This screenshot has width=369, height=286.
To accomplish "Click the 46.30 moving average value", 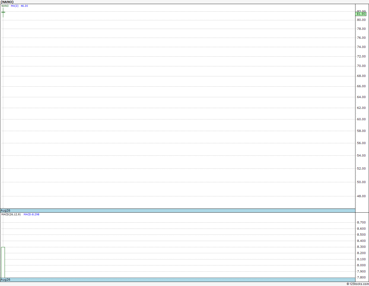I will coord(24,6).
